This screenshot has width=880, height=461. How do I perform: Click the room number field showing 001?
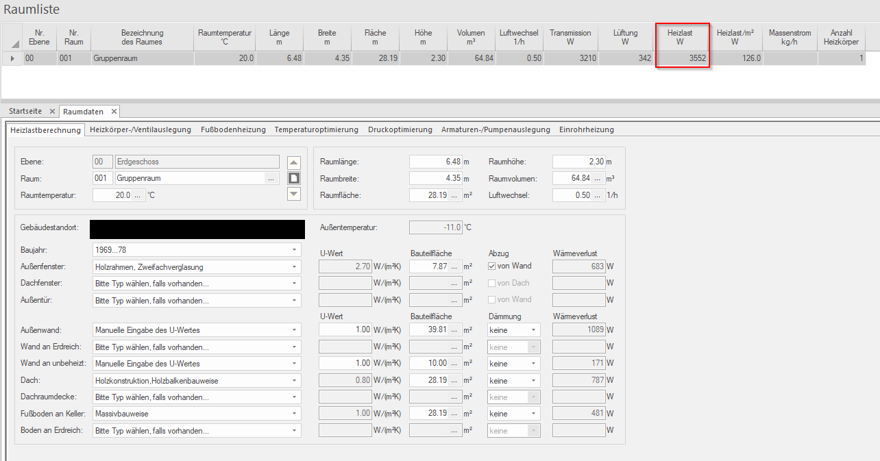103,178
